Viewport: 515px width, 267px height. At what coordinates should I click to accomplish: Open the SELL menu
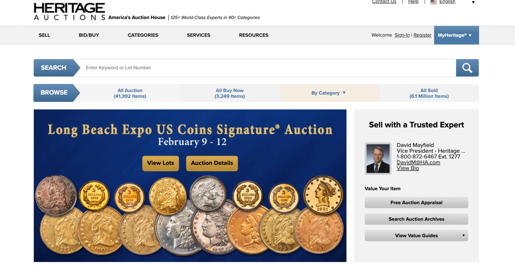pyautogui.click(x=44, y=35)
